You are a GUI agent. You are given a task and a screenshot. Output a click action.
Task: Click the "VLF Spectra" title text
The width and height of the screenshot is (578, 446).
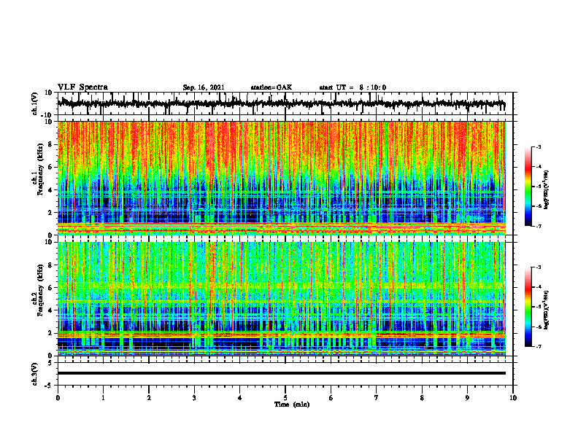[x=82, y=87]
